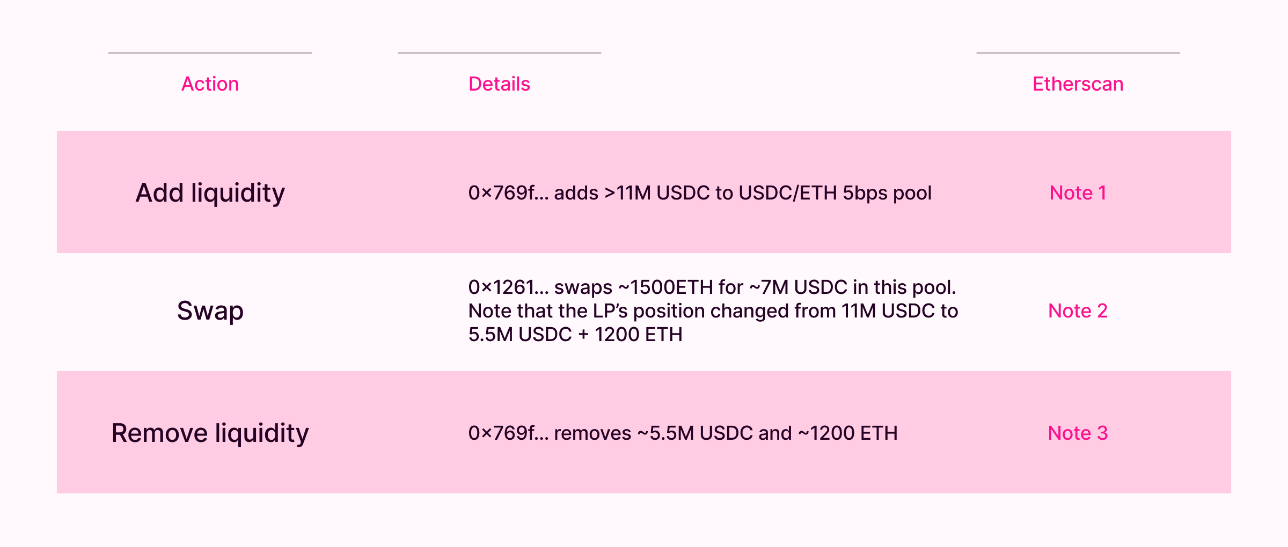Click the Action column header
Image resolution: width=1288 pixels, height=547 pixels.
[210, 84]
